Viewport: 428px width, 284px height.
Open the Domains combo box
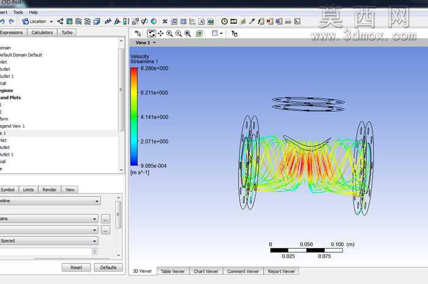(x=49, y=219)
